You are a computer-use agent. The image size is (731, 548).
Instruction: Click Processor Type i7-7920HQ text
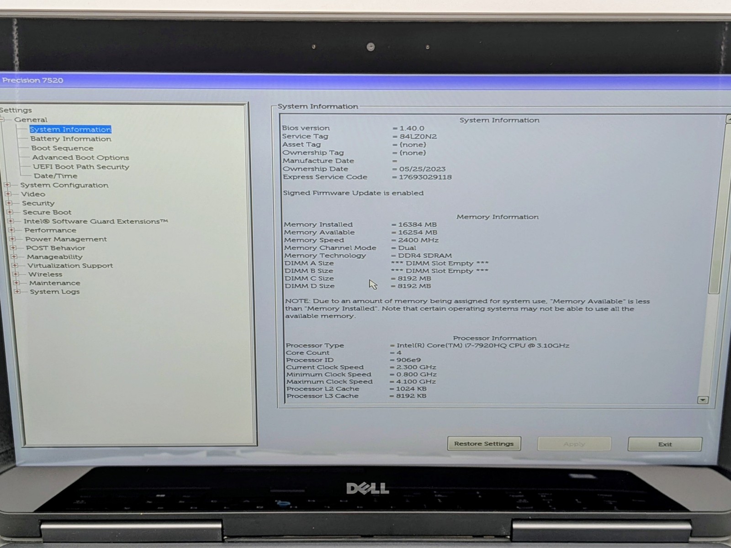tap(483, 346)
